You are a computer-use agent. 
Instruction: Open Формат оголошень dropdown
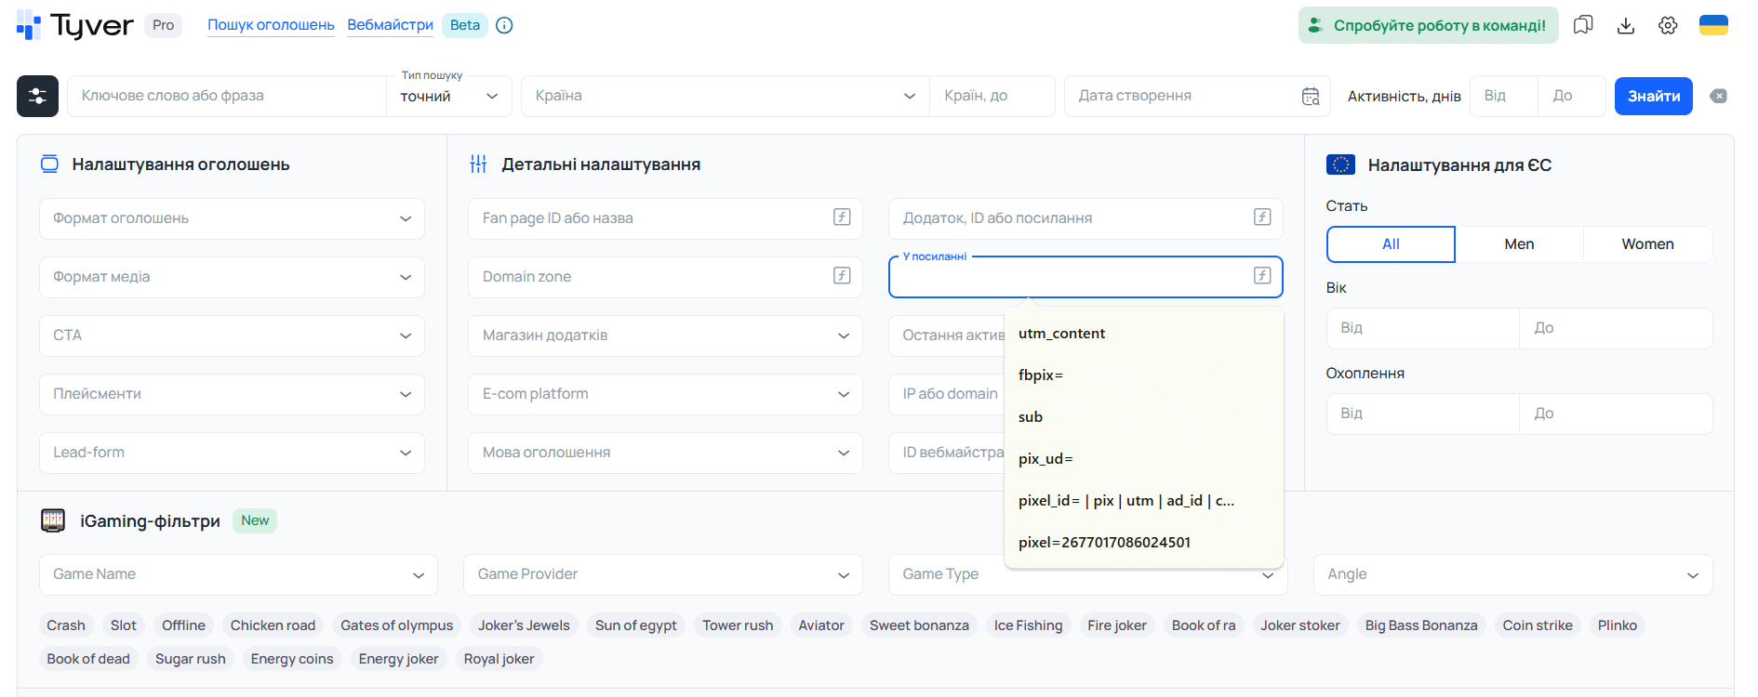[x=232, y=218]
